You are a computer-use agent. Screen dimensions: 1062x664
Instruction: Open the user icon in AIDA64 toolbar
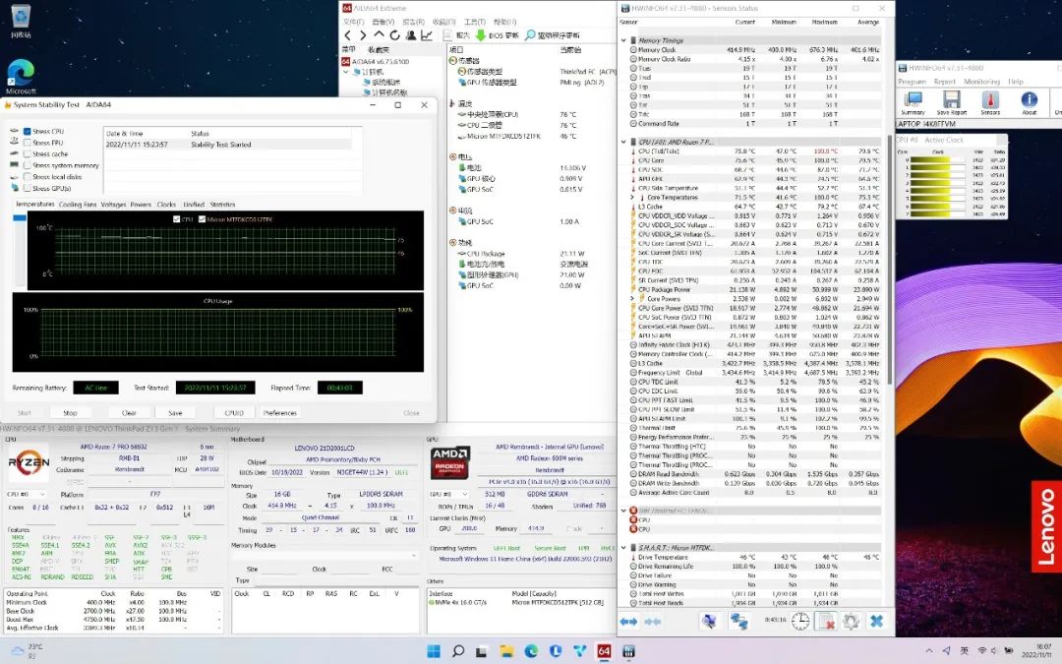(410, 35)
